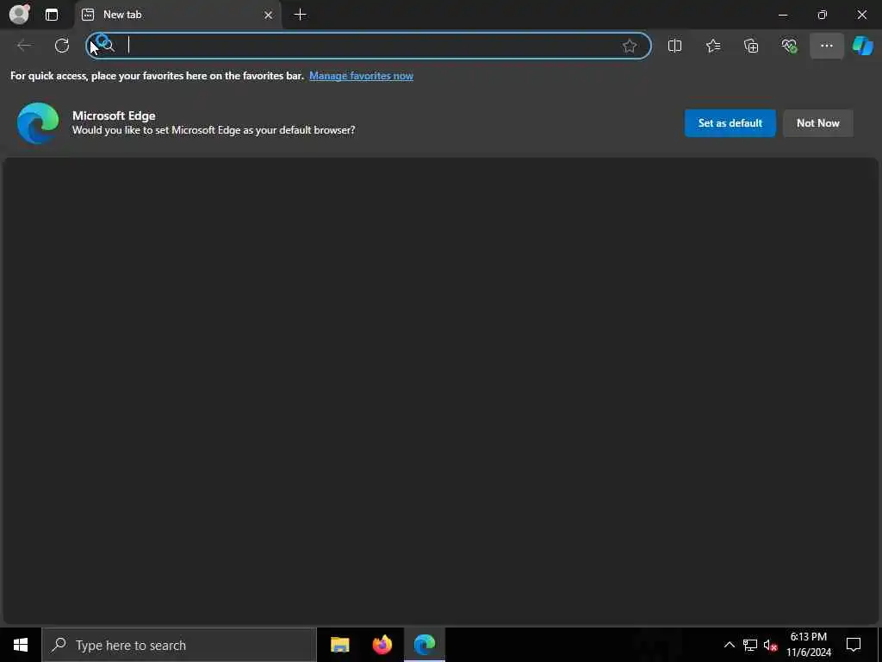Open network status tray icon
The width and height of the screenshot is (882, 662).
750,645
